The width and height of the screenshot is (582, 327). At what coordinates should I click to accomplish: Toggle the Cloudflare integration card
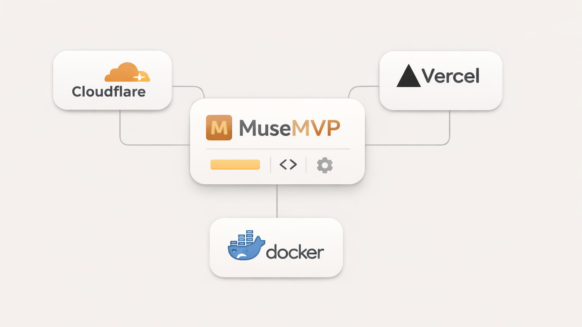(112, 80)
